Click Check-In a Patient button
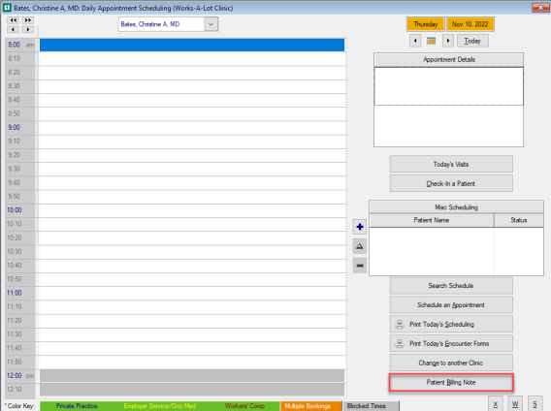The image size is (551, 411). [x=451, y=183]
